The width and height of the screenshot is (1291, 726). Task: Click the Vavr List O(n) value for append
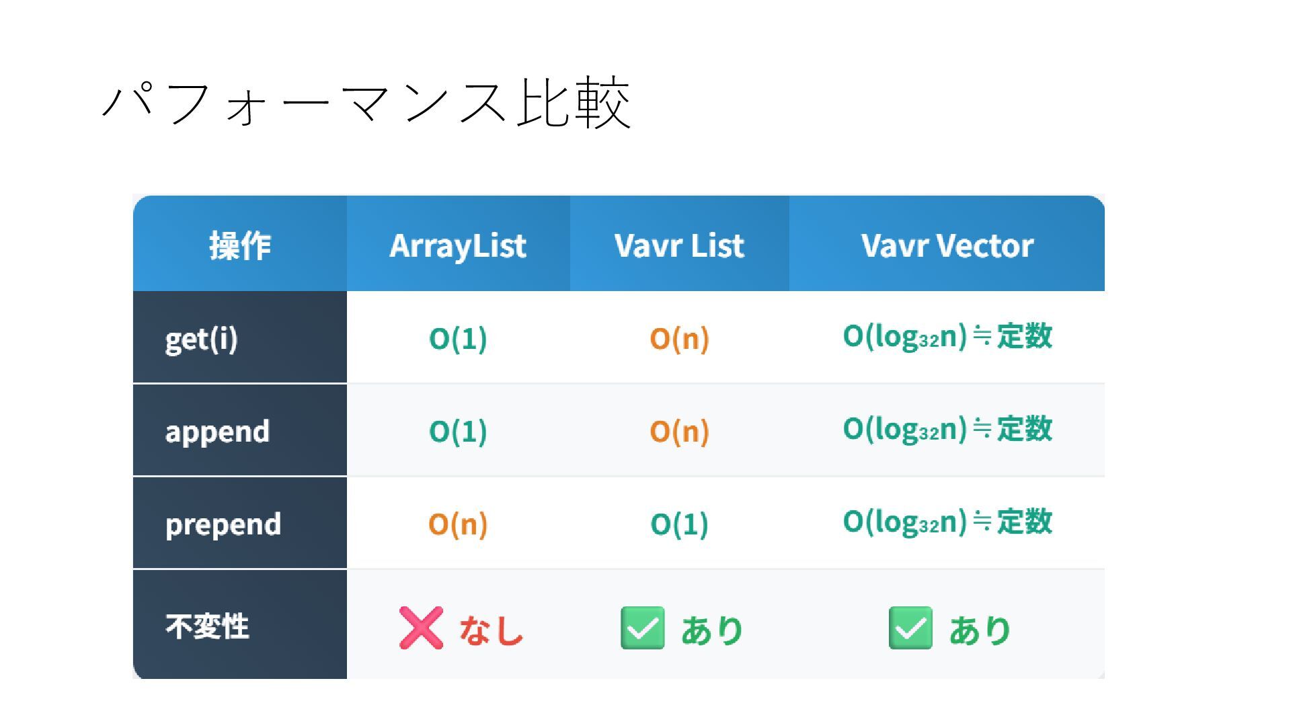click(679, 431)
